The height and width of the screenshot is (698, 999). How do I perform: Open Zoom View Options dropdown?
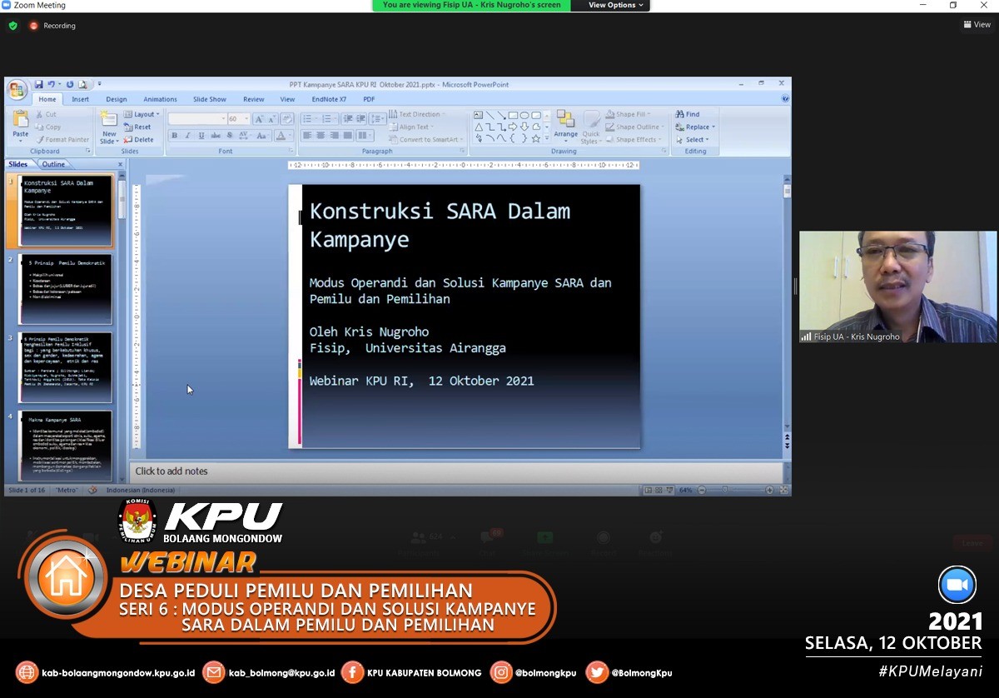(616, 5)
